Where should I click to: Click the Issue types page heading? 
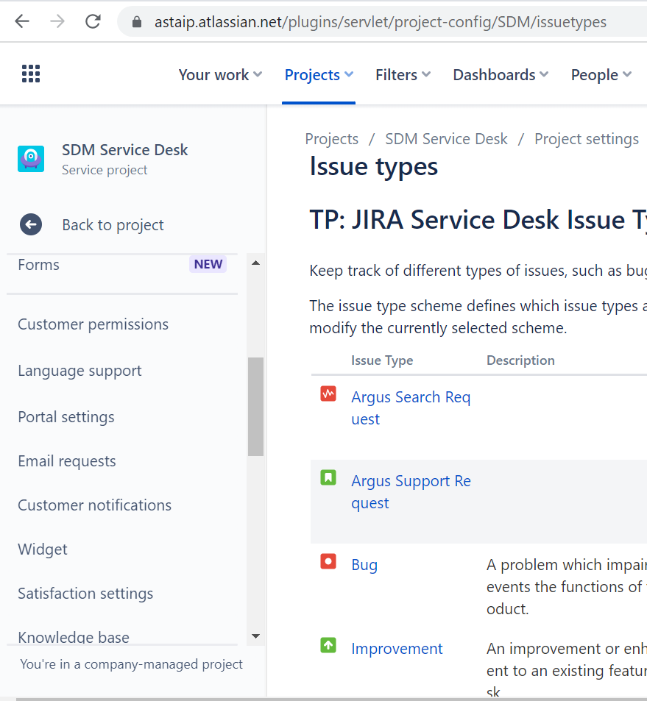[x=374, y=167]
